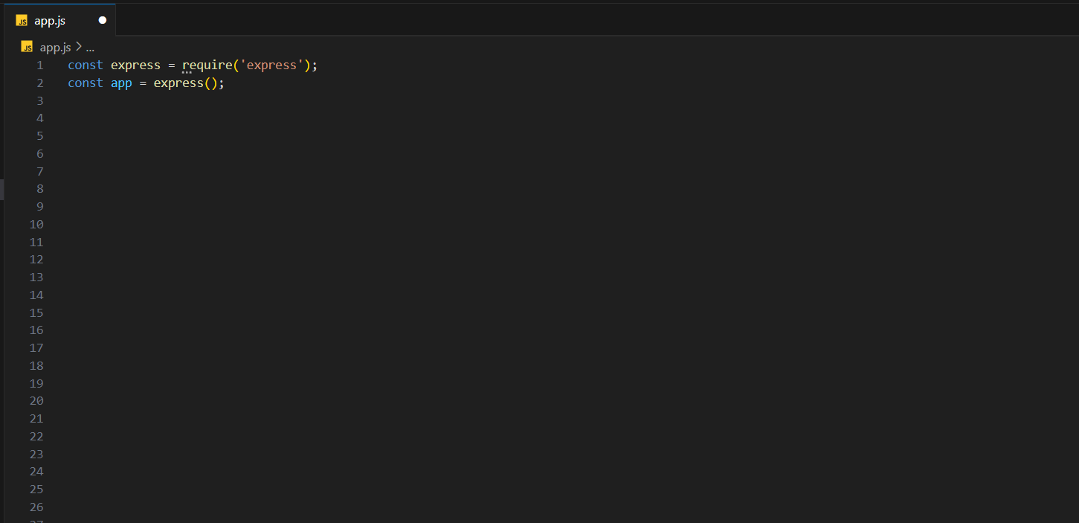The height and width of the screenshot is (523, 1079).
Task: Click the breadcrumb chevron after app.js
Action: click(78, 46)
